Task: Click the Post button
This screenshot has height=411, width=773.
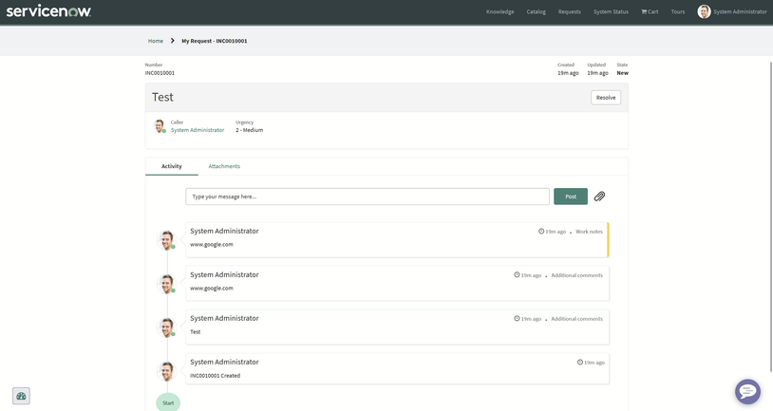Action: pos(571,196)
